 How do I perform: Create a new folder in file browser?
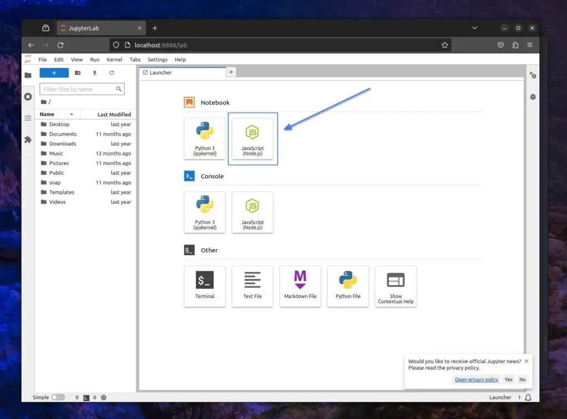78,73
